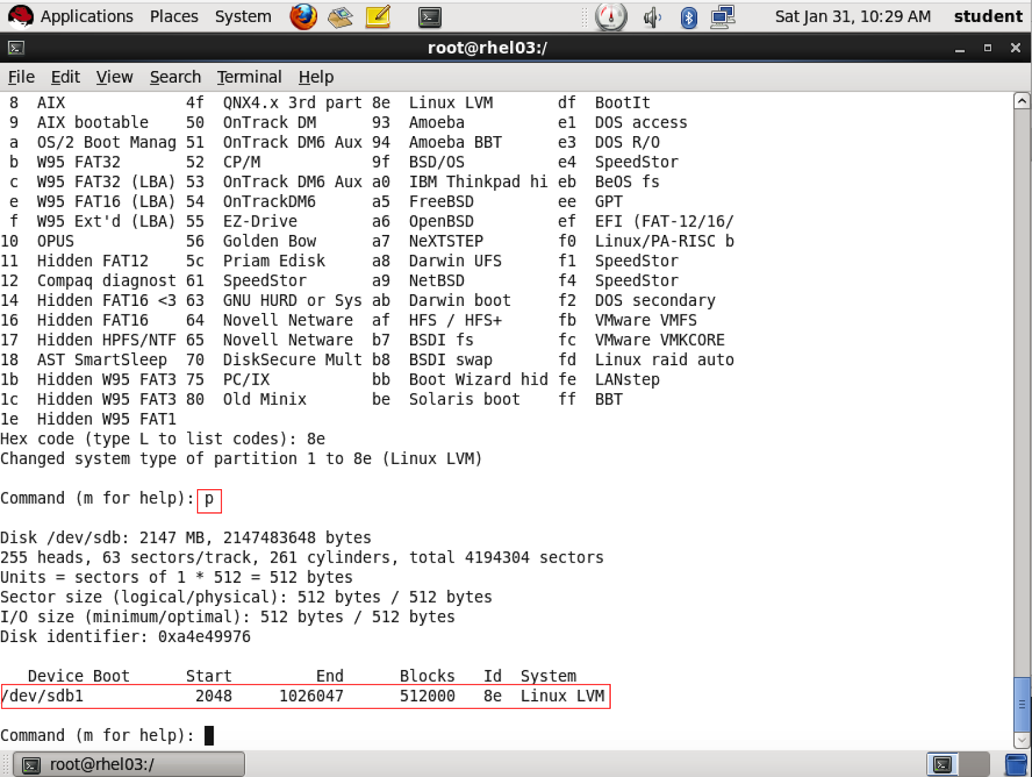Click the 'Linux raid auto' entry
The width and height of the screenshot is (1032, 777).
664,359
